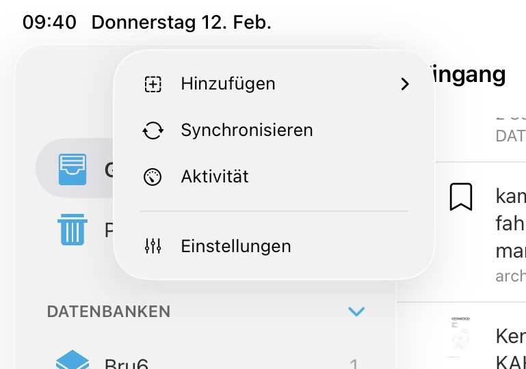Tap the date Donnerstag 12. Feb.
526x369 pixels.
pyautogui.click(x=181, y=22)
